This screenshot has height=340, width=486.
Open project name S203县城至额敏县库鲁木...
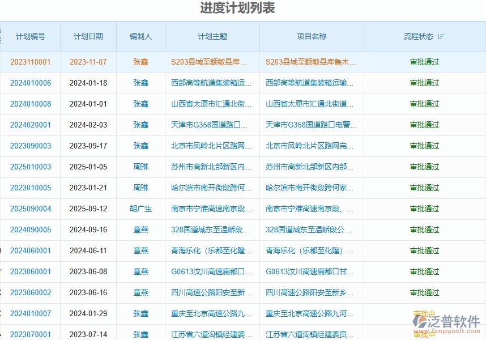click(x=311, y=62)
